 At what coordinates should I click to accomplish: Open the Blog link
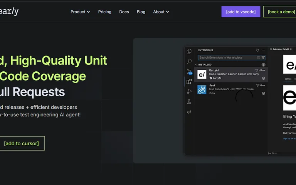point(141,12)
